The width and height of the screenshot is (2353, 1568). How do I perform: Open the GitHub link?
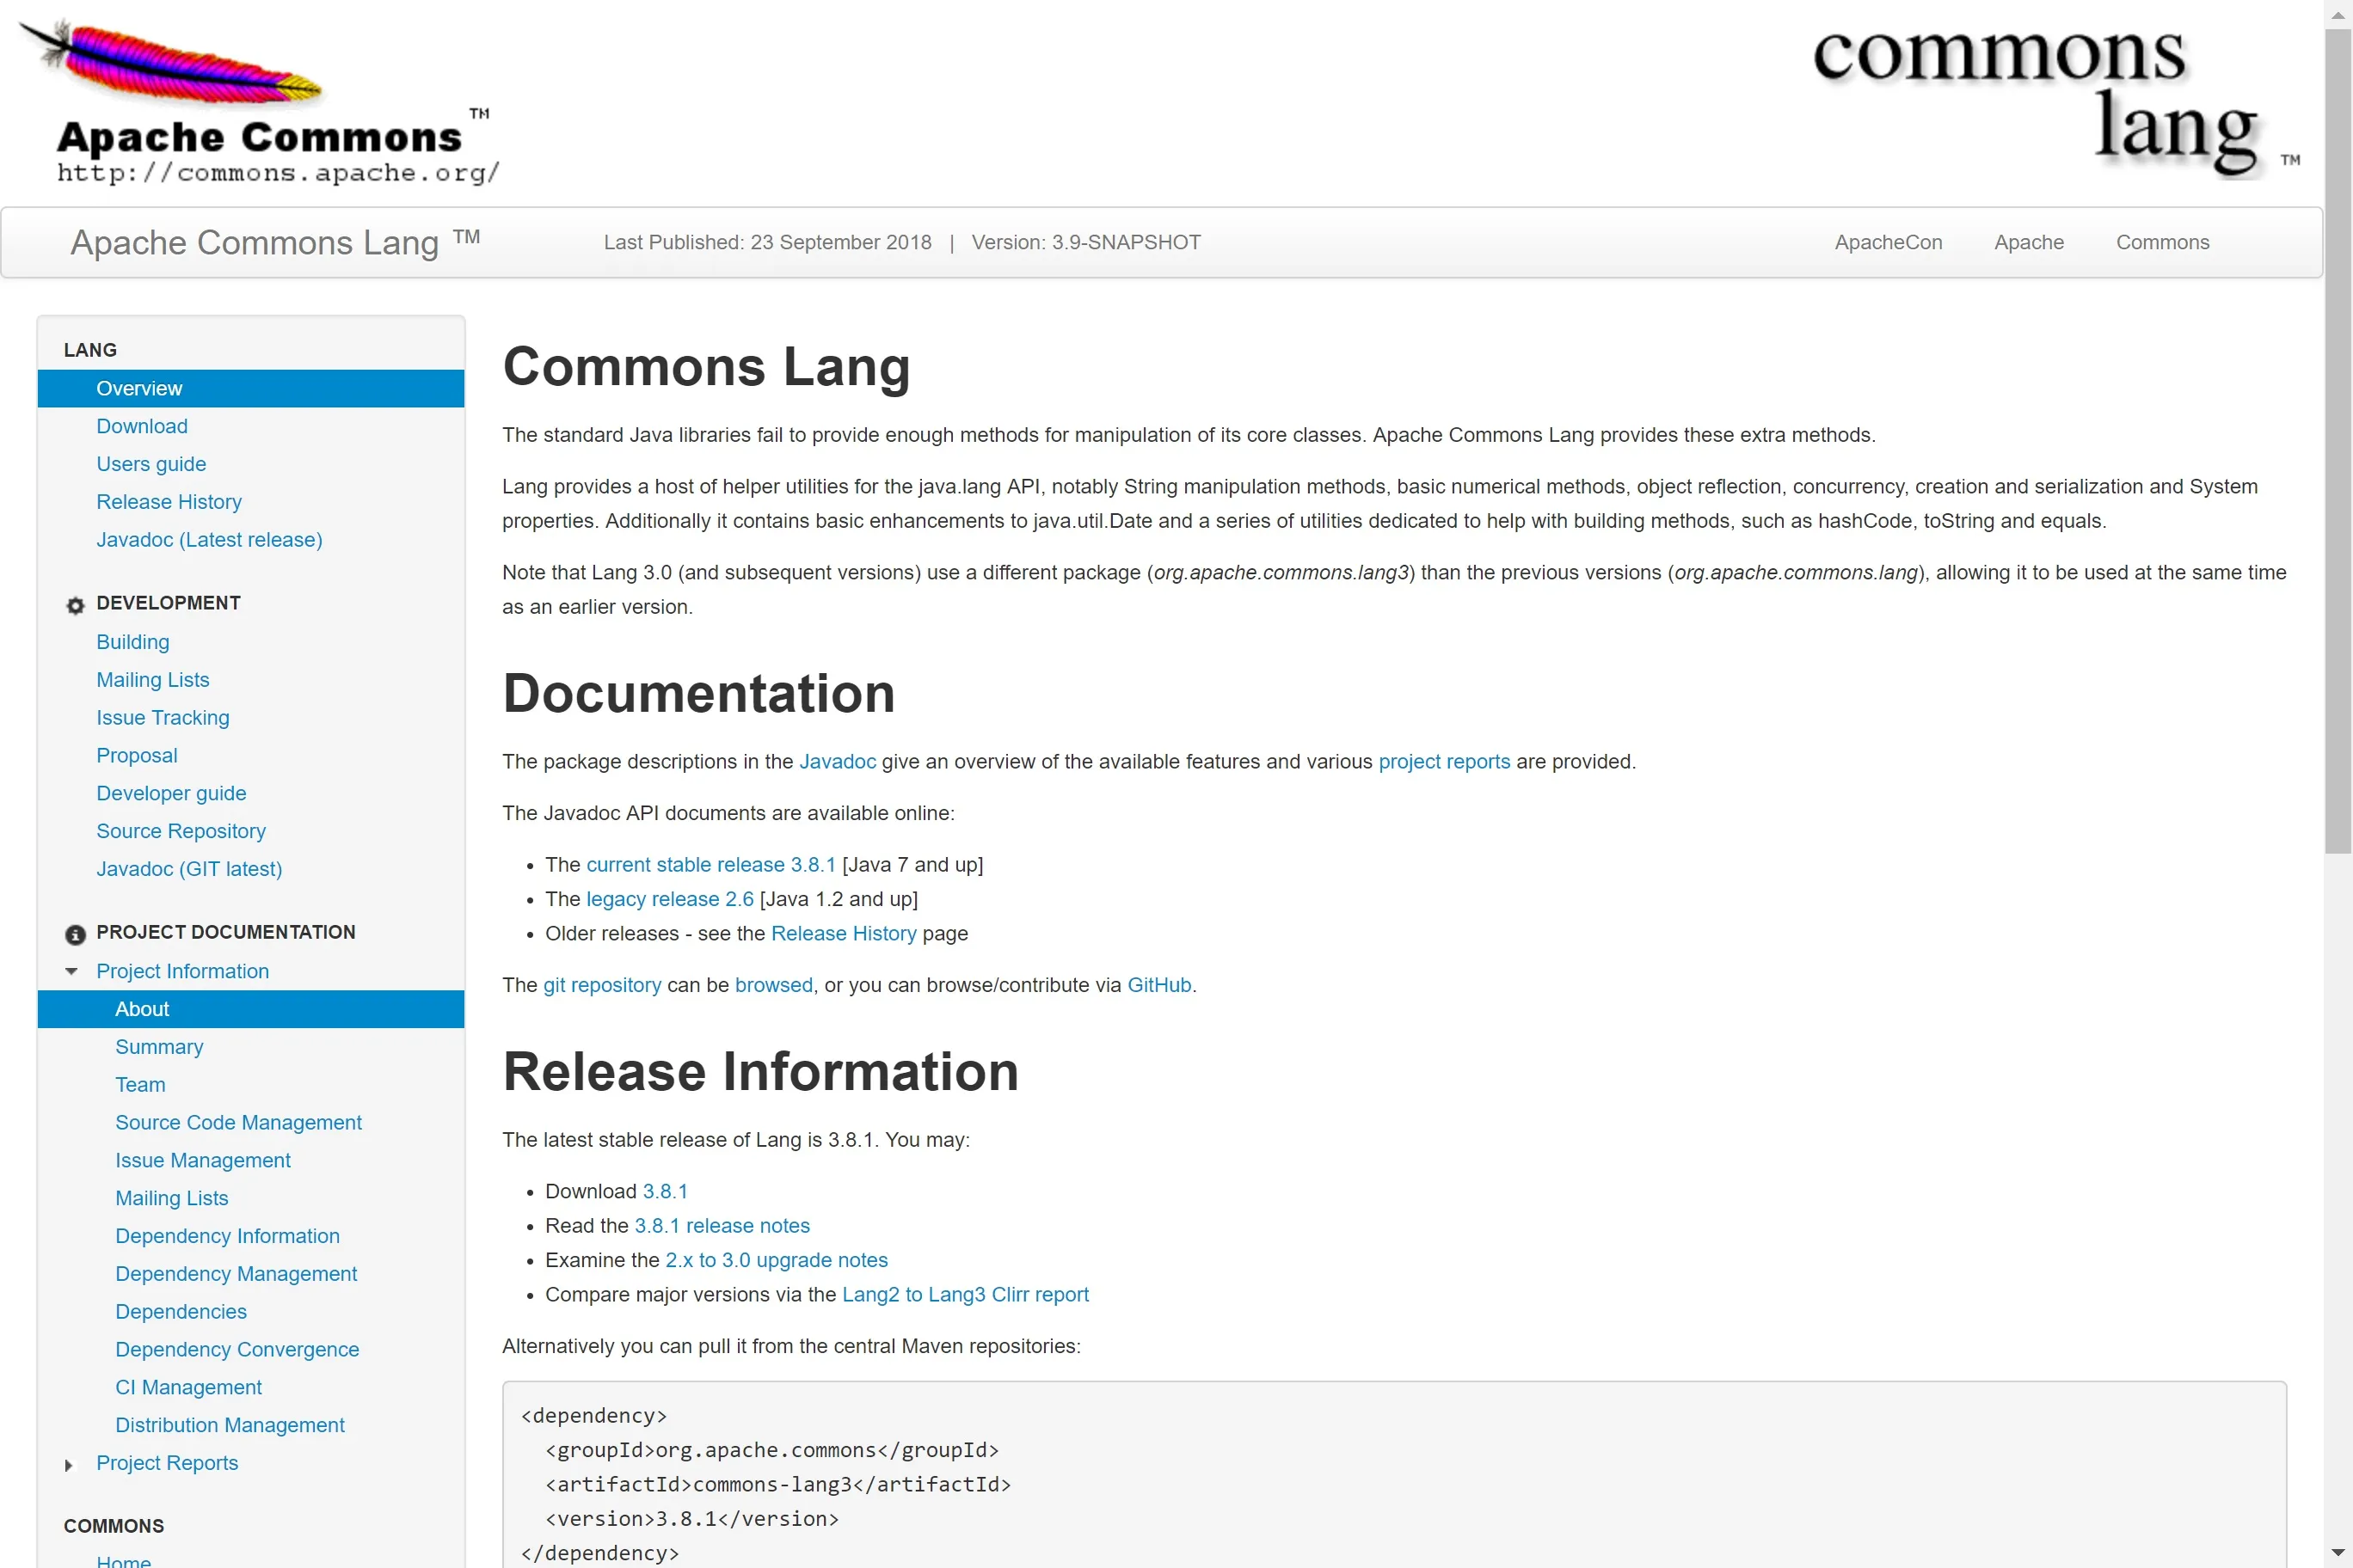[x=1158, y=985]
